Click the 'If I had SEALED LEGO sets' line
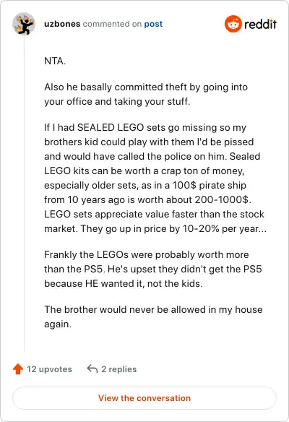 coord(145,128)
